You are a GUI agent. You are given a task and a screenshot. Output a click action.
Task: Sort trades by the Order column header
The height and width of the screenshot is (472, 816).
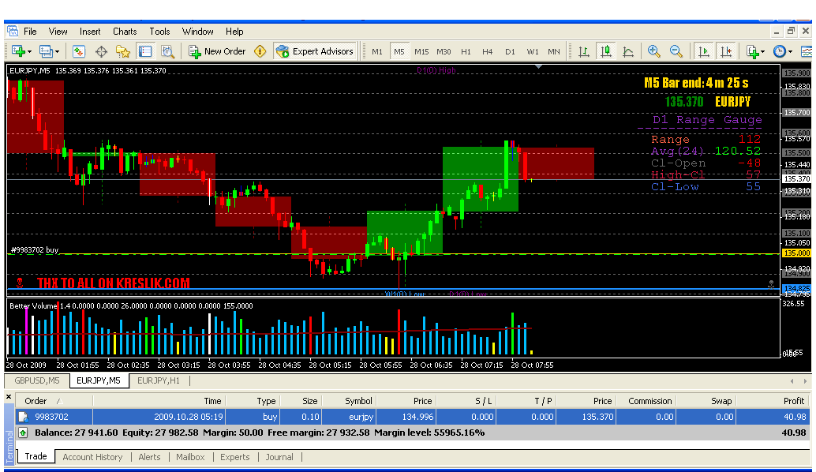(x=54, y=401)
